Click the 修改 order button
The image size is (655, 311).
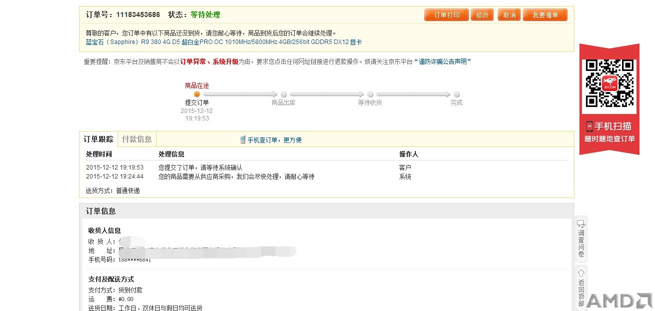[x=482, y=15]
